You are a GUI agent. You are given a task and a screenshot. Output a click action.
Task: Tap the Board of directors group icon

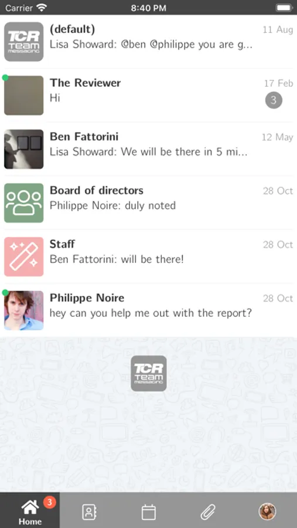tap(24, 203)
